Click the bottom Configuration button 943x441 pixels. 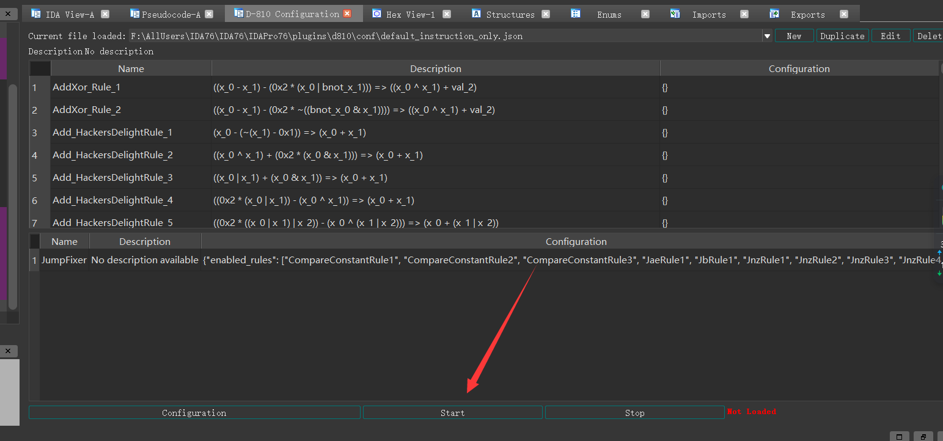pos(194,413)
